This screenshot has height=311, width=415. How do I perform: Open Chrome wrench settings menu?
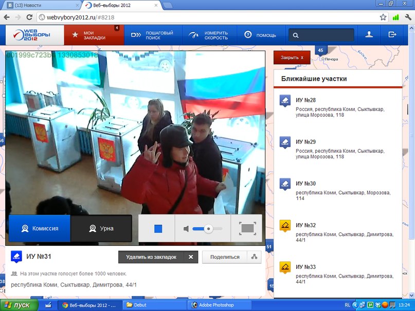pos(407,17)
